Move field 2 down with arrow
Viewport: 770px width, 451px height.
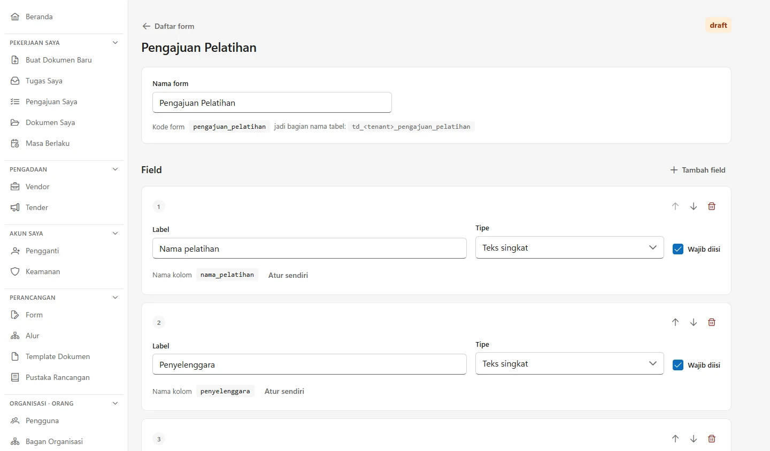[x=694, y=322]
